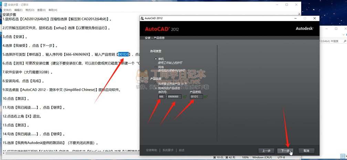Open the 查看(V) menu in Notepad
The image size is (347, 160).
(x=41, y=10)
